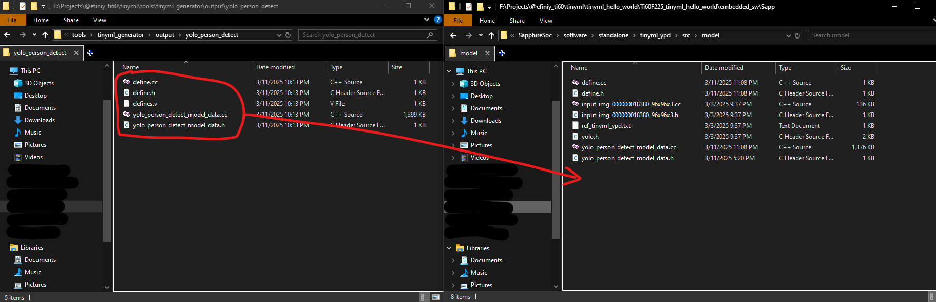Expand the ribbon in the yolo_person_detect window
This screenshot has height=302, width=936.
click(427, 20)
